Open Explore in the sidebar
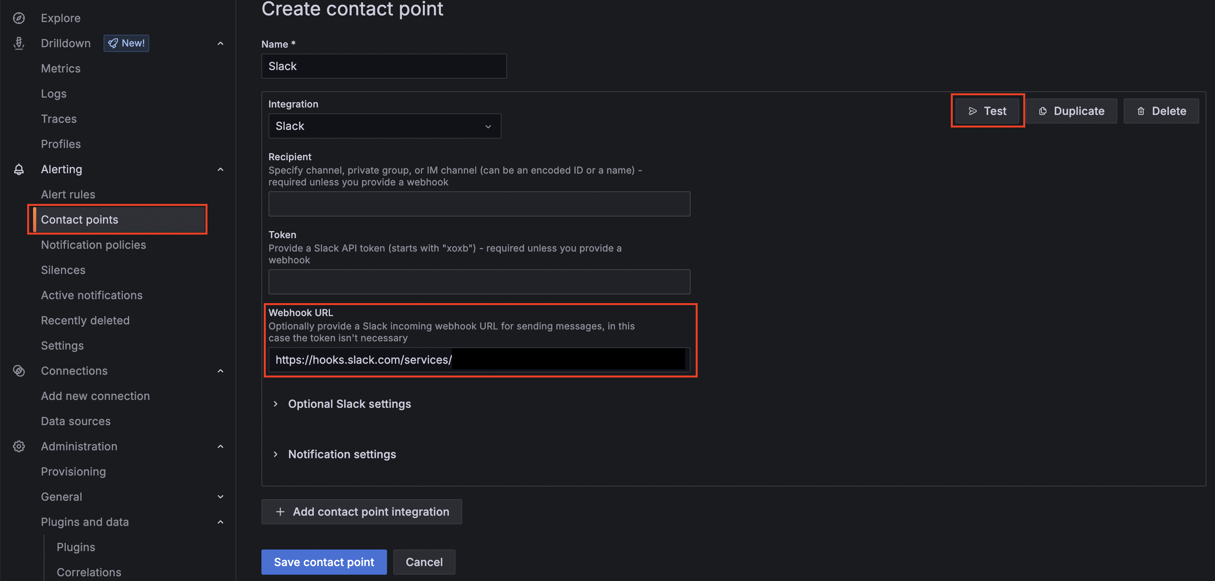Viewport: 1215px width, 581px height. pos(60,18)
